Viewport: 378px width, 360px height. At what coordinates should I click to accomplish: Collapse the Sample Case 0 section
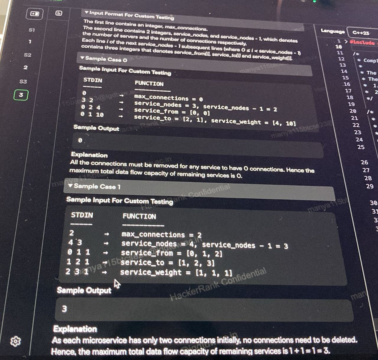[x=82, y=58]
